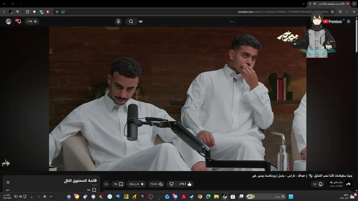This screenshot has height=201, width=358.
Task: Expand the tab search dropdown arrow
Action: click(x=354, y=4)
